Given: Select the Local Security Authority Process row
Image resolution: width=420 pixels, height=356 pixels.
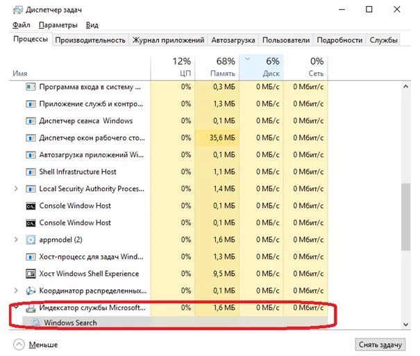Looking at the screenshot, I should 169,188.
